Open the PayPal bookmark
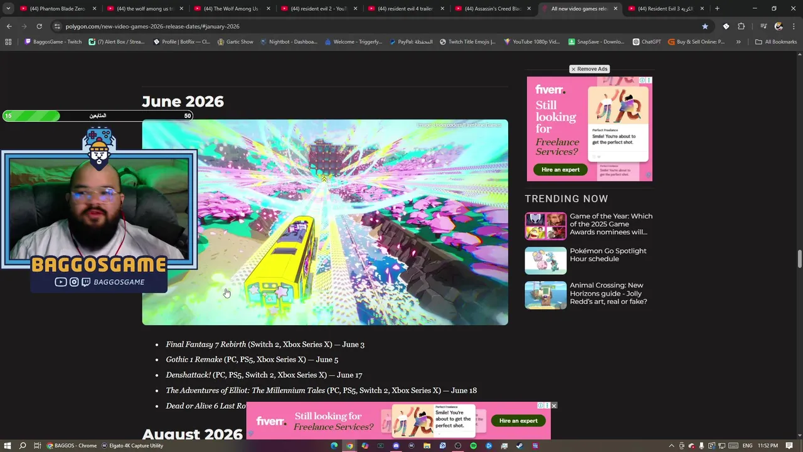 [x=410, y=42]
